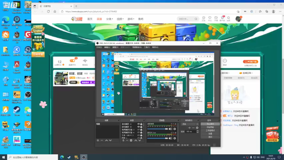This screenshot has height=160, width=284.
Task: Expand the Douyu 分类 category dropdown
Action: coord(110,19)
